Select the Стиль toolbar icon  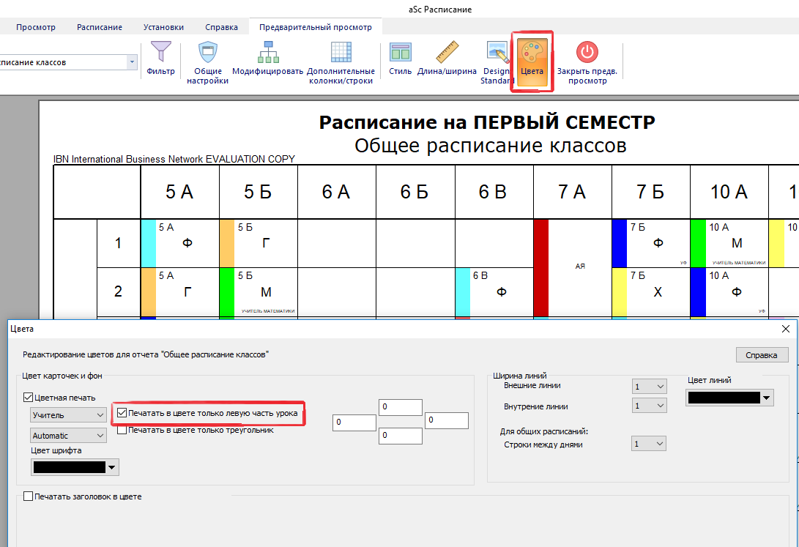coord(400,54)
